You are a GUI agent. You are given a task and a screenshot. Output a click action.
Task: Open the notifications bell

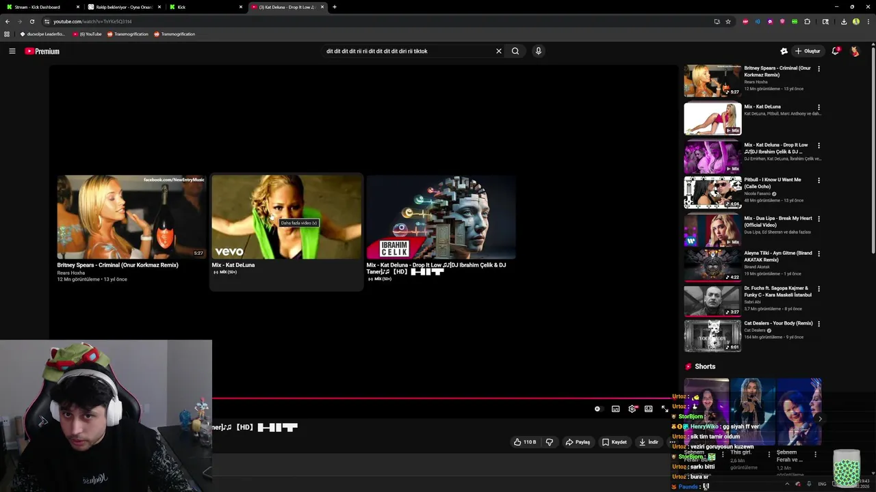click(835, 51)
